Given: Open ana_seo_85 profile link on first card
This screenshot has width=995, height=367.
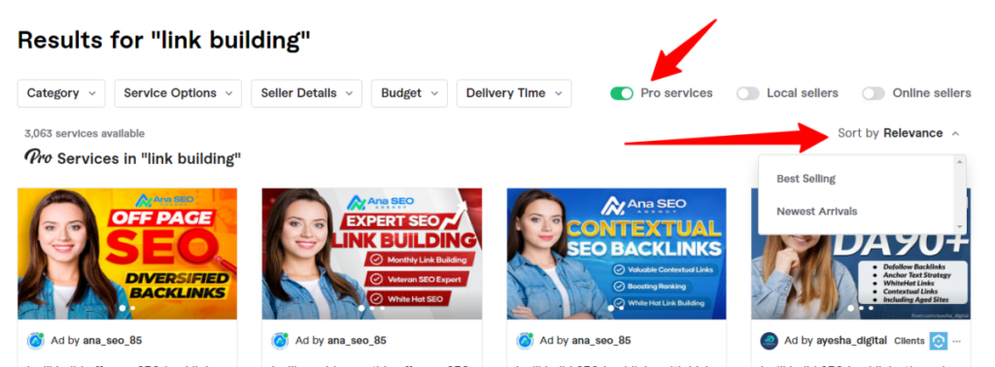Looking at the screenshot, I should pyautogui.click(x=113, y=341).
